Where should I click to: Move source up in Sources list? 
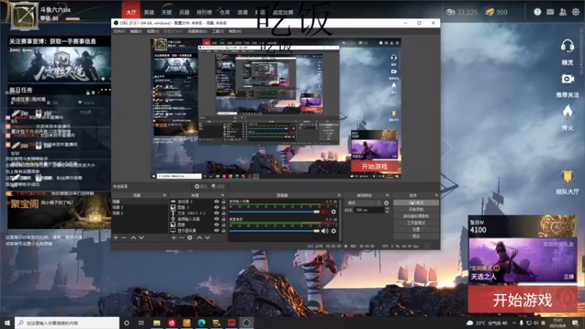click(x=200, y=238)
